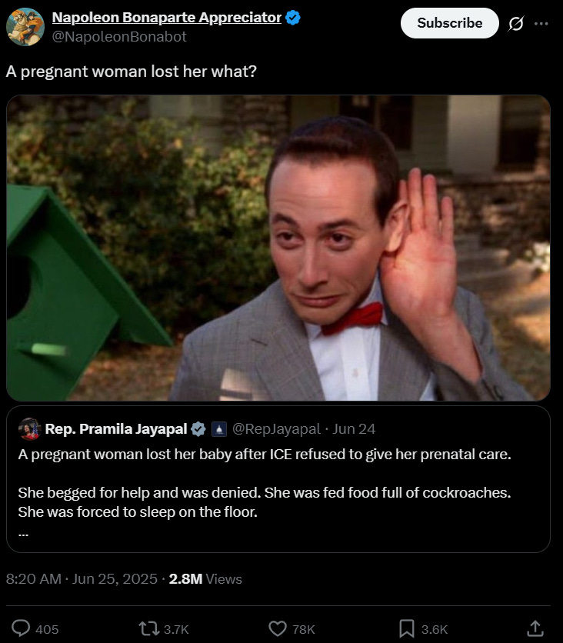Click the share upload arrow icon
This screenshot has height=643, width=563.
click(535, 628)
